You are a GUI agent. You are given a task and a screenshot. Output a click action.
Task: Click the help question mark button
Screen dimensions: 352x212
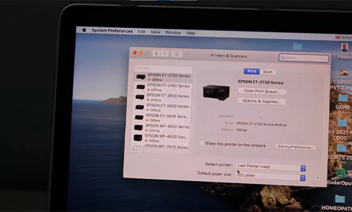(x=317, y=179)
